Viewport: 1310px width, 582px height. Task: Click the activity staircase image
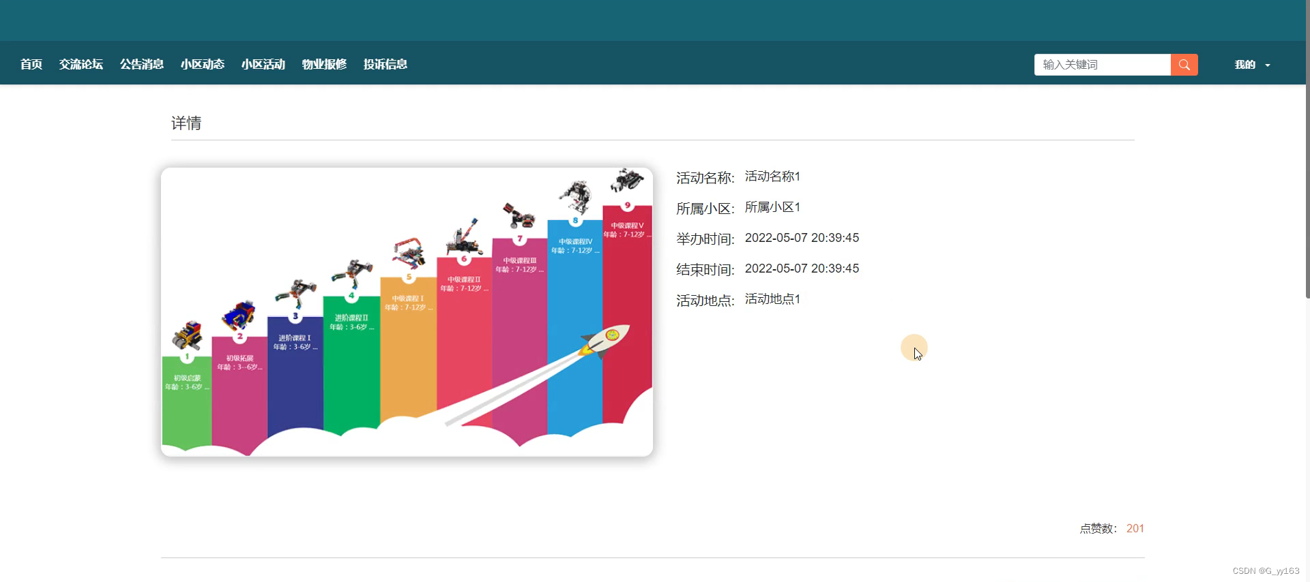tap(407, 312)
